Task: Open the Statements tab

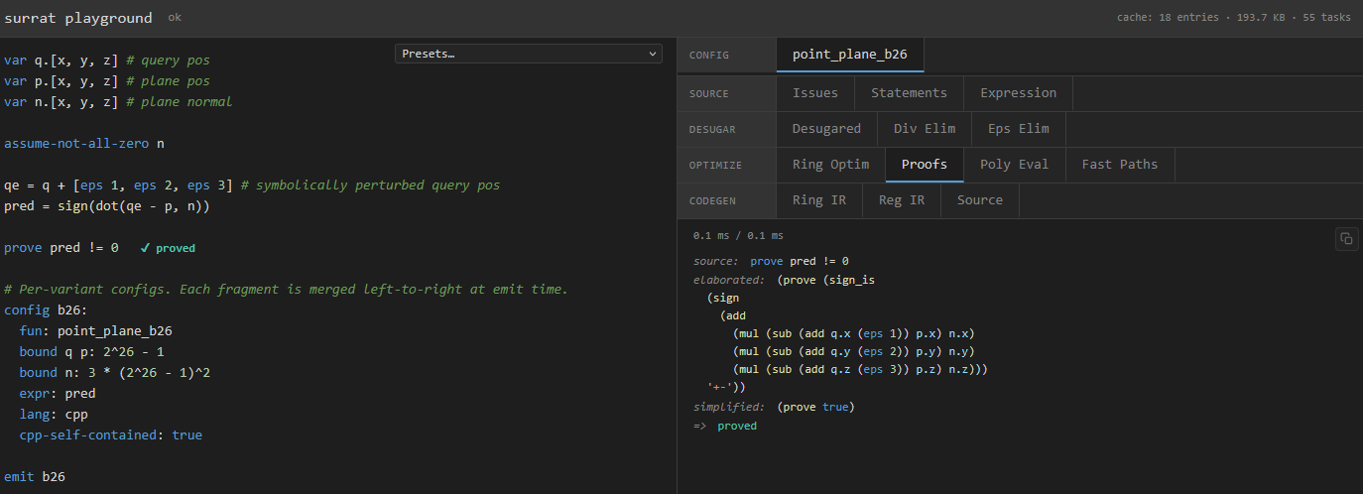Action: coord(910,93)
